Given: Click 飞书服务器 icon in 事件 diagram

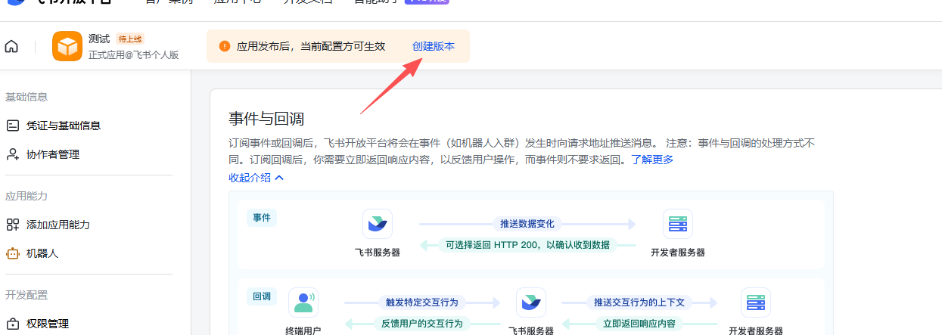Looking at the screenshot, I should [378, 224].
